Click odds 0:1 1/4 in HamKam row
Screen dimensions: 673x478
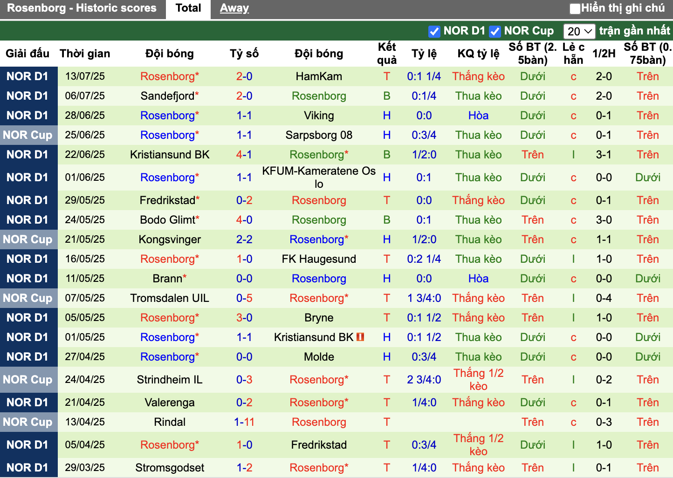click(424, 76)
